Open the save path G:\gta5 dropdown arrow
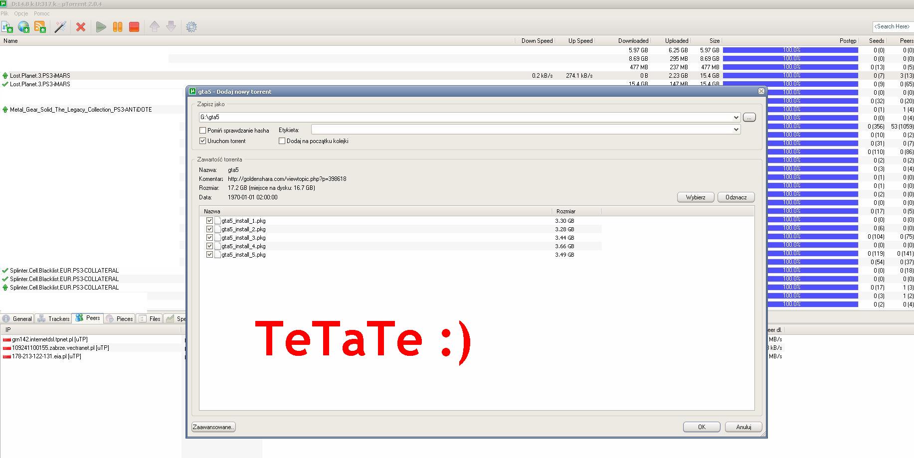The width and height of the screenshot is (914, 458). (736, 118)
